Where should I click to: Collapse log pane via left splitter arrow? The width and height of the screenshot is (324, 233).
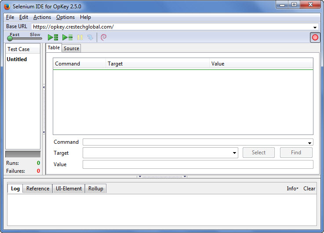tap(140, 177)
